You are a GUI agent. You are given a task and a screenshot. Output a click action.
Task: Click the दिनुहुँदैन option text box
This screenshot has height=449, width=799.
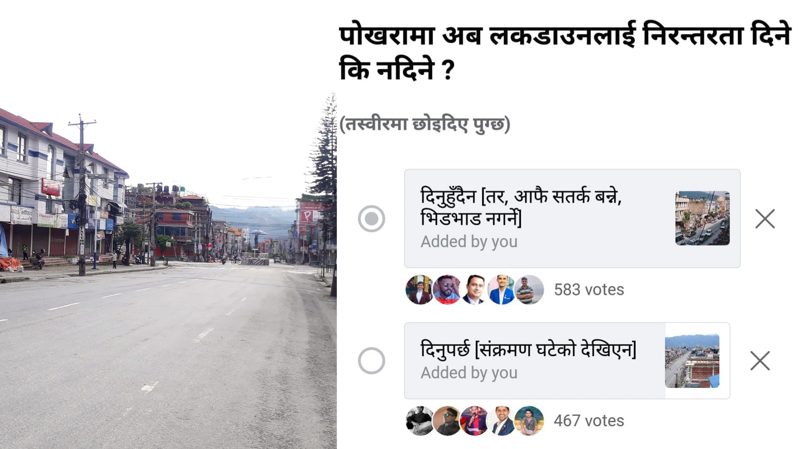click(x=572, y=218)
